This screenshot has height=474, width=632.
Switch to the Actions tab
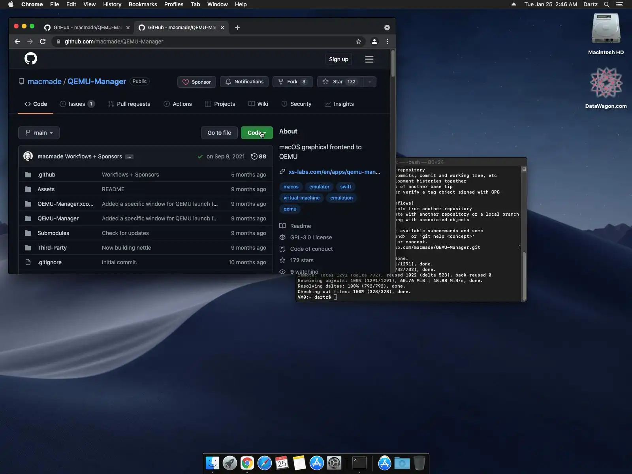178,104
